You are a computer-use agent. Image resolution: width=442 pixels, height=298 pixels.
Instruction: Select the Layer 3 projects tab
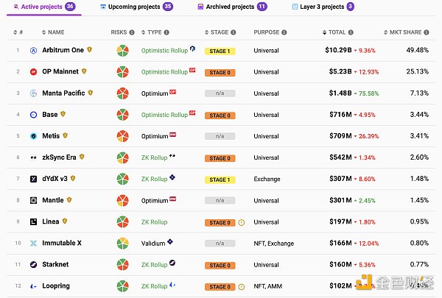323,7
